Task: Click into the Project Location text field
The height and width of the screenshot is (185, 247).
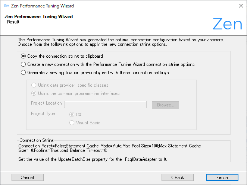Action: pyautogui.click(x=105, y=105)
